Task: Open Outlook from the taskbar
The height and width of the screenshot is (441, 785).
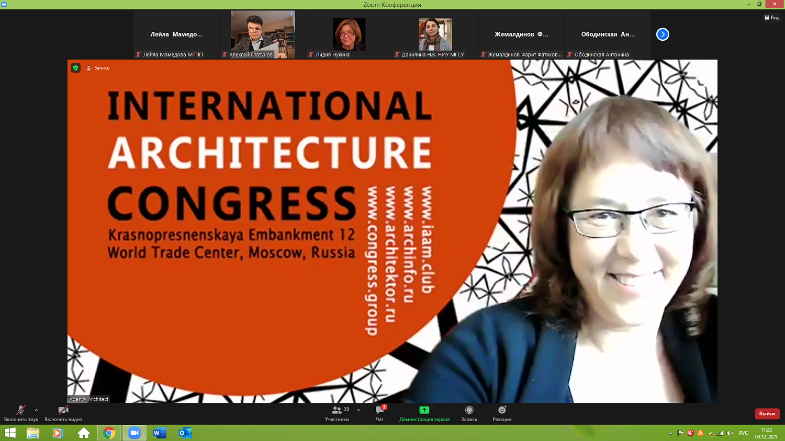Action: (x=185, y=433)
